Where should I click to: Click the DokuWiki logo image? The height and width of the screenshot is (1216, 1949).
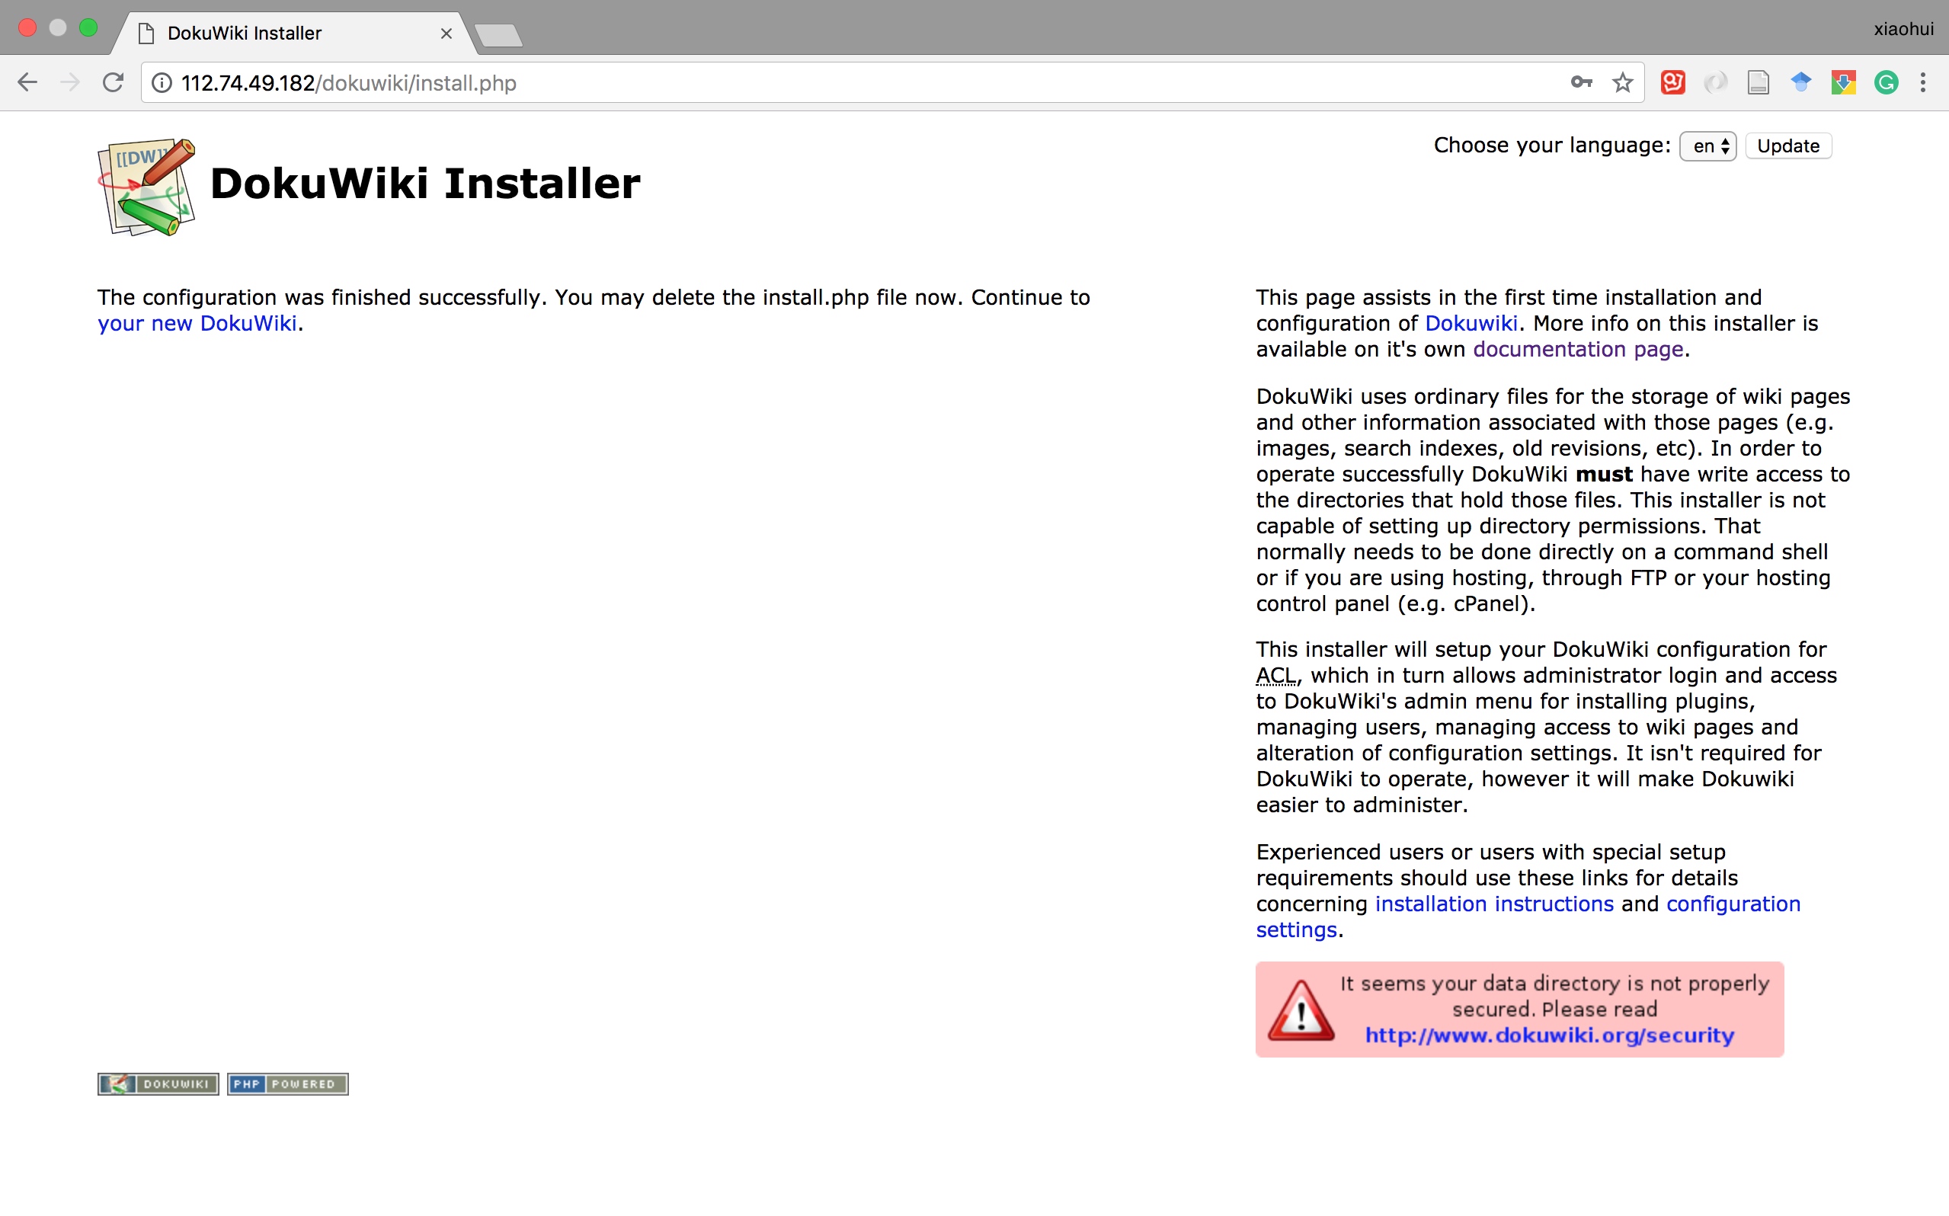(x=146, y=187)
